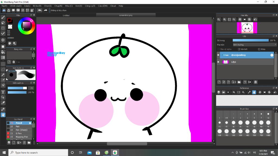The image size is (278, 156).
Task: Expand the add-layer dropdown arrow in Layers panel
Action: point(235,82)
